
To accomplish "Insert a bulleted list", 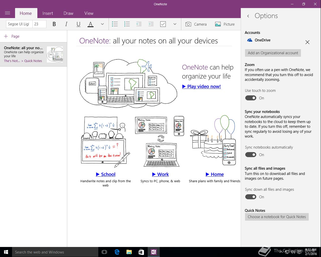I will 115,24.
